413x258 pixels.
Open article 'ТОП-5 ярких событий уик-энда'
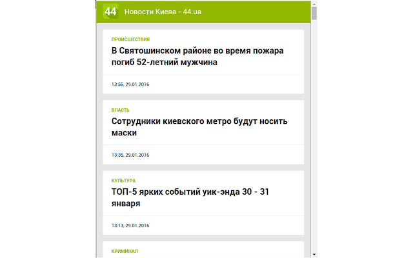(x=190, y=197)
